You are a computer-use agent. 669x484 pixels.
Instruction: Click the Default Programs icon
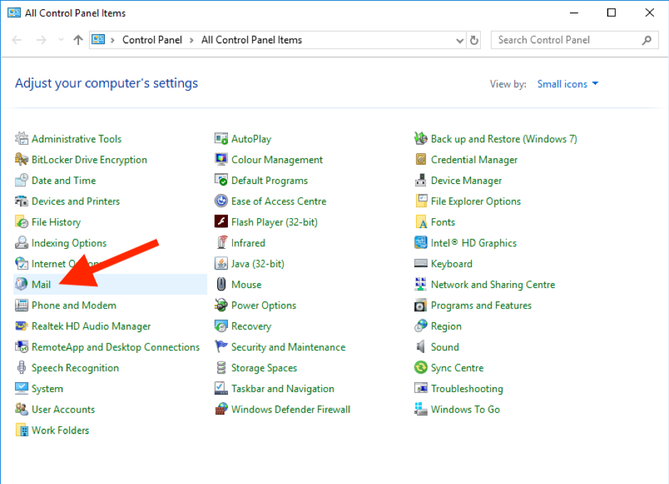221,180
